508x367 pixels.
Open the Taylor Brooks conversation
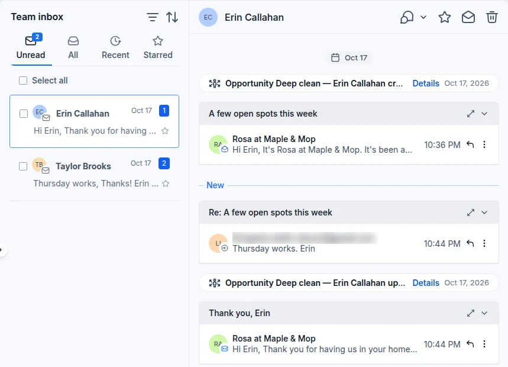[94, 174]
